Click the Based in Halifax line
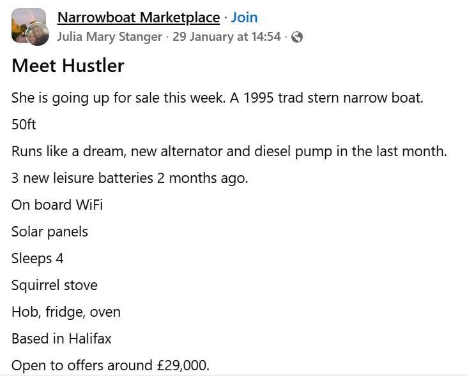This screenshot has height=376, width=467. (61, 338)
